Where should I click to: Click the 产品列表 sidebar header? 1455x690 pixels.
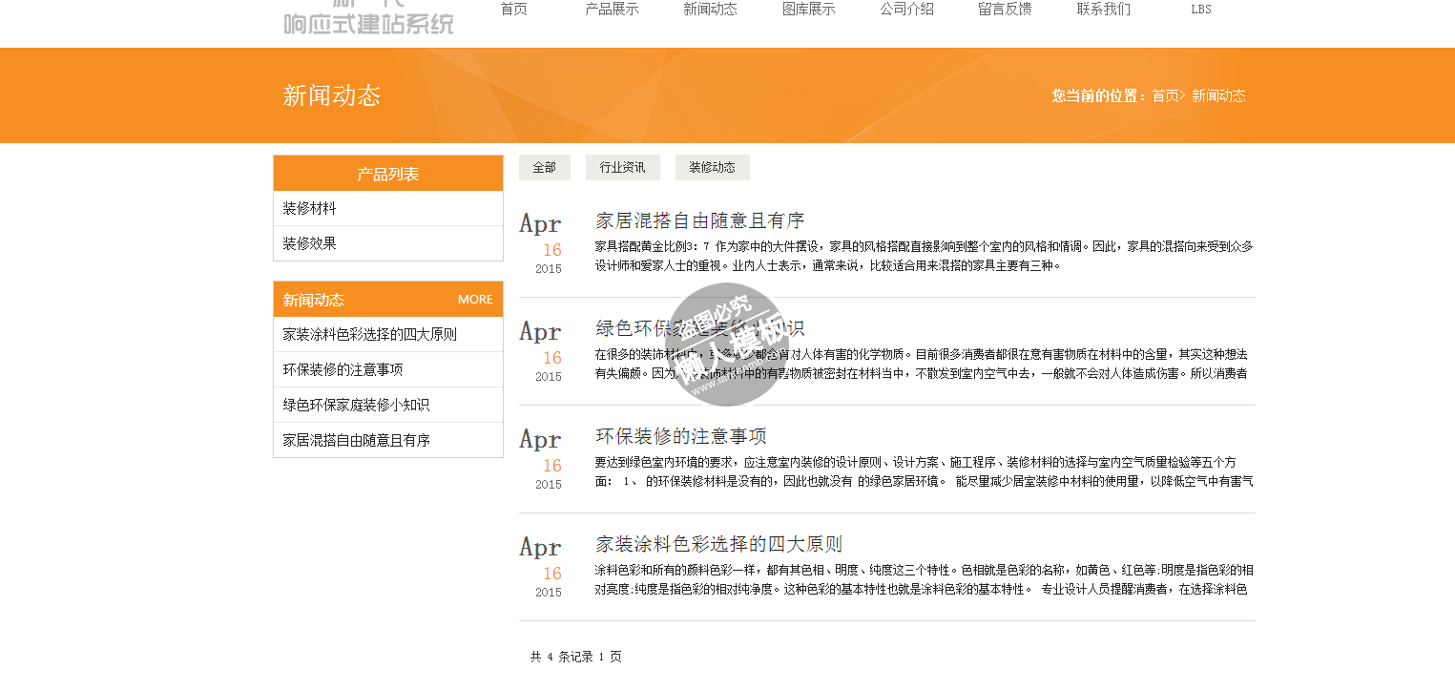click(x=387, y=174)
